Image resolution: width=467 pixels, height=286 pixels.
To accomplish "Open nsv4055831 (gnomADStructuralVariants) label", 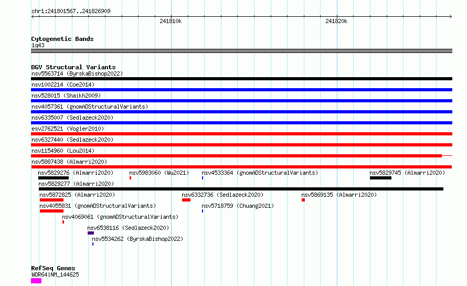I will (x=98, y=206).
